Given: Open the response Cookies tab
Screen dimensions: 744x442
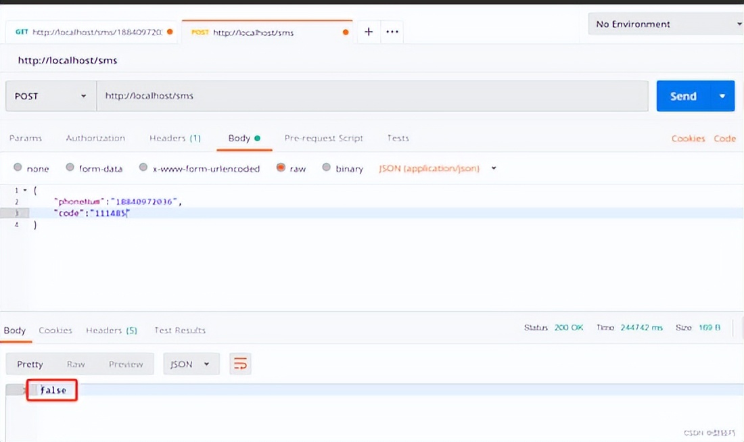Looking at the screenshot, I should [55, 330].
